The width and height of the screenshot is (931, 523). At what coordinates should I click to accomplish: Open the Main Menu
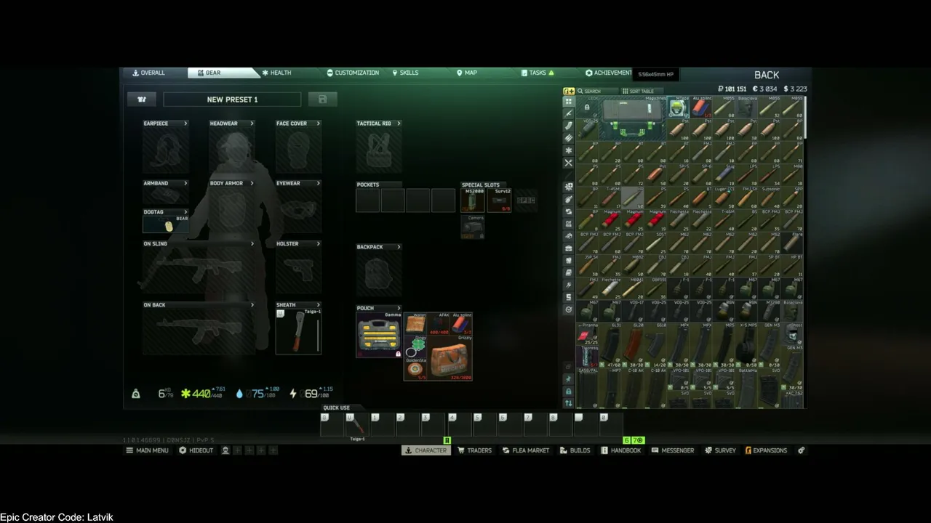tap(147, 450)
